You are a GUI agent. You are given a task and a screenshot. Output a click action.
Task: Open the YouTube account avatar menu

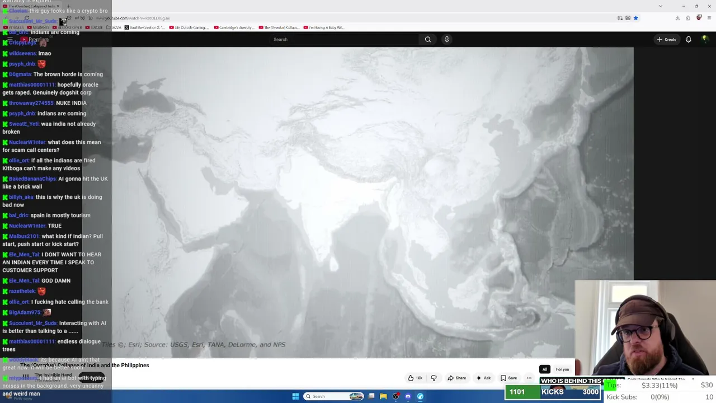pos(705,39)
